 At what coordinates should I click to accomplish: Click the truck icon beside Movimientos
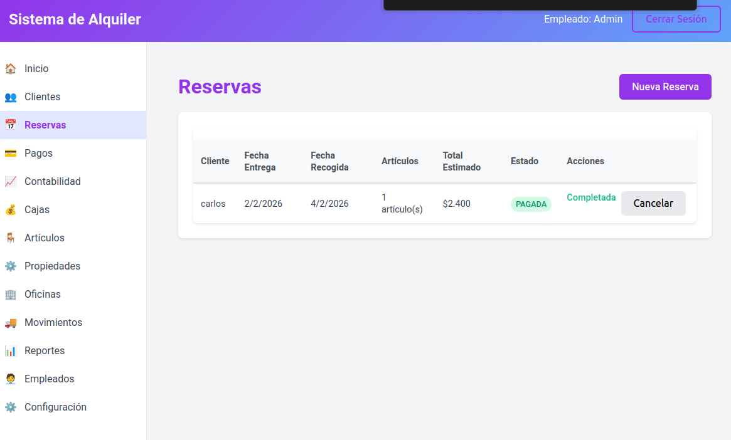click(11, 322)
